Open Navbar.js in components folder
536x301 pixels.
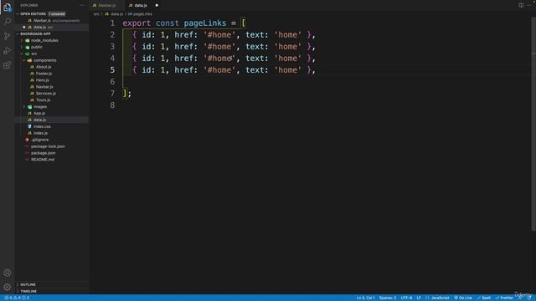tap(44, 87)
